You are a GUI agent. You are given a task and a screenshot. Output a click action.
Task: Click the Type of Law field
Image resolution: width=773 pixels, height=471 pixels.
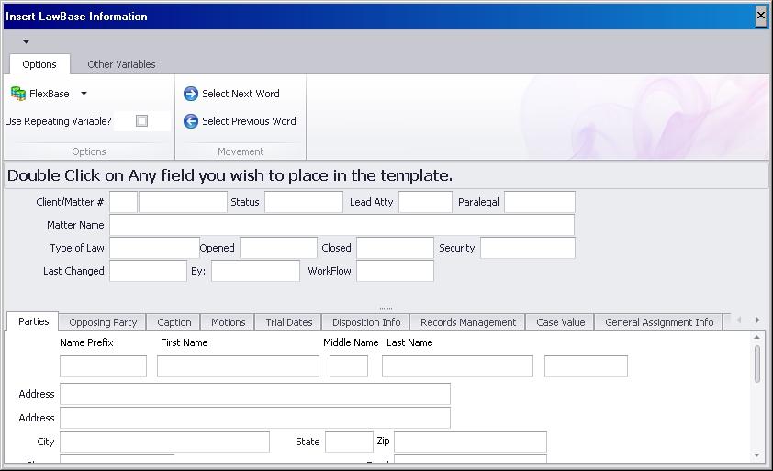click(154, 248)
